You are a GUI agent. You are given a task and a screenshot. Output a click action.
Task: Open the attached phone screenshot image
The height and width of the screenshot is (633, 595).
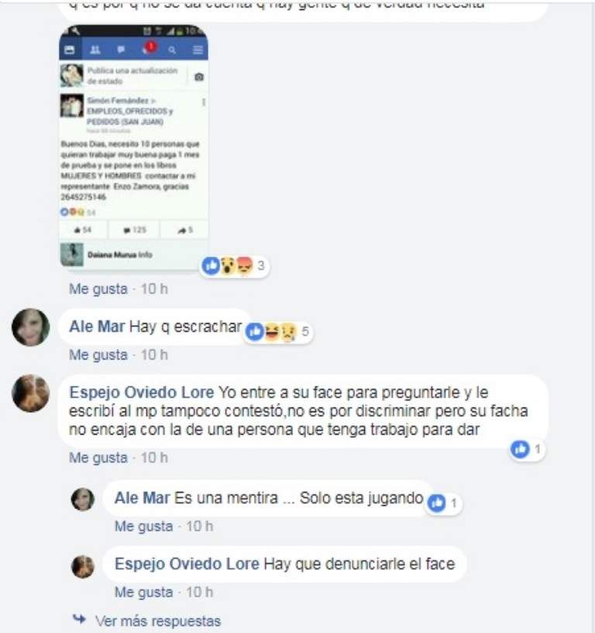[133, 146]
